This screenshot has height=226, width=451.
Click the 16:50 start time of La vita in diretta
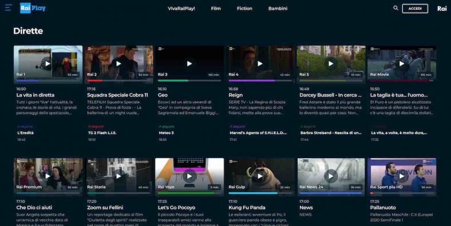tap(21, 89)
